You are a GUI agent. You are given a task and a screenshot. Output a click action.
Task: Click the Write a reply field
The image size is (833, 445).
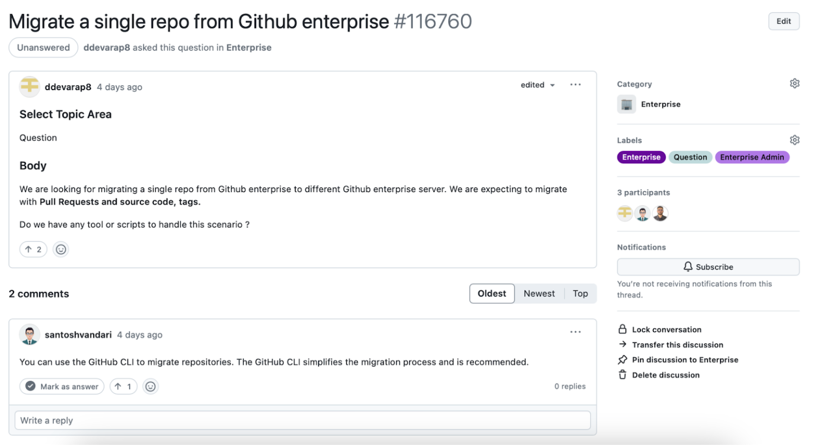click(x=303, y=420)
